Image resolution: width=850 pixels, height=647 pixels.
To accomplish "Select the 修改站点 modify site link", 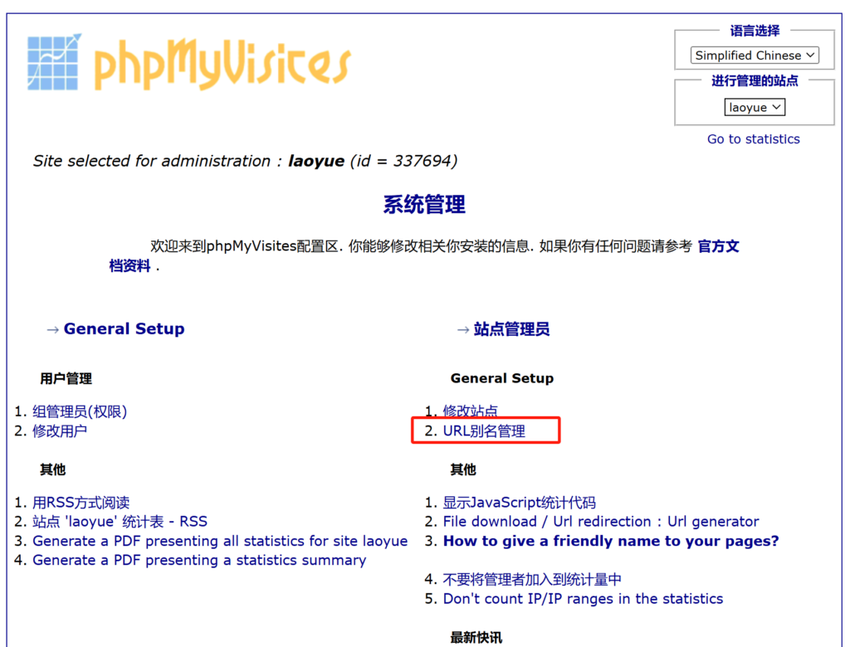I will coord(471,411).
